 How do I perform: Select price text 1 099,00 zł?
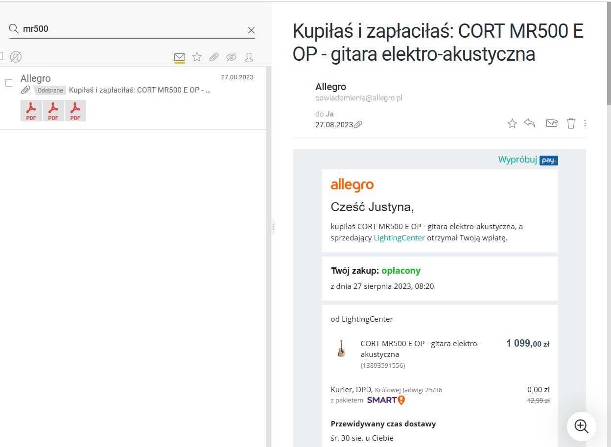528,344
